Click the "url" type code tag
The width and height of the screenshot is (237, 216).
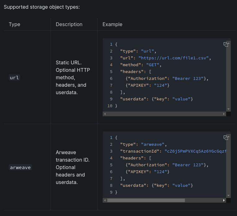coord(14,78)
